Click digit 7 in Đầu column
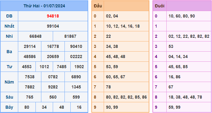This screenshot has width=212, height=113. coord(95,87)
